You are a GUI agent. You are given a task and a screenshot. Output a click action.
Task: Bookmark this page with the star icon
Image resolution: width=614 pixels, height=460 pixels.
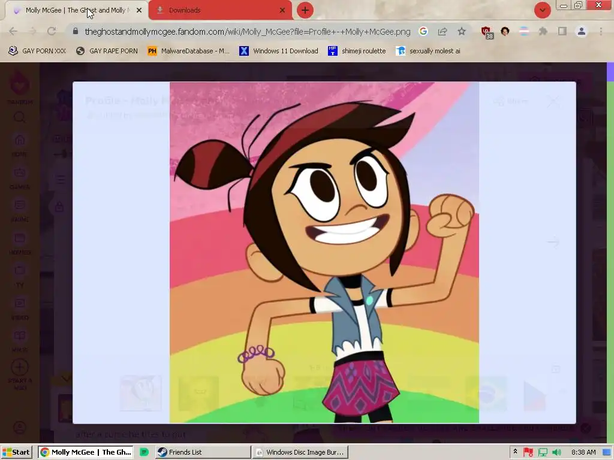tap(462, 31)
